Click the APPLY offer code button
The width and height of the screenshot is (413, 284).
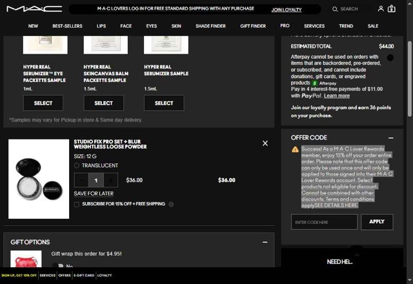(377, 222)
